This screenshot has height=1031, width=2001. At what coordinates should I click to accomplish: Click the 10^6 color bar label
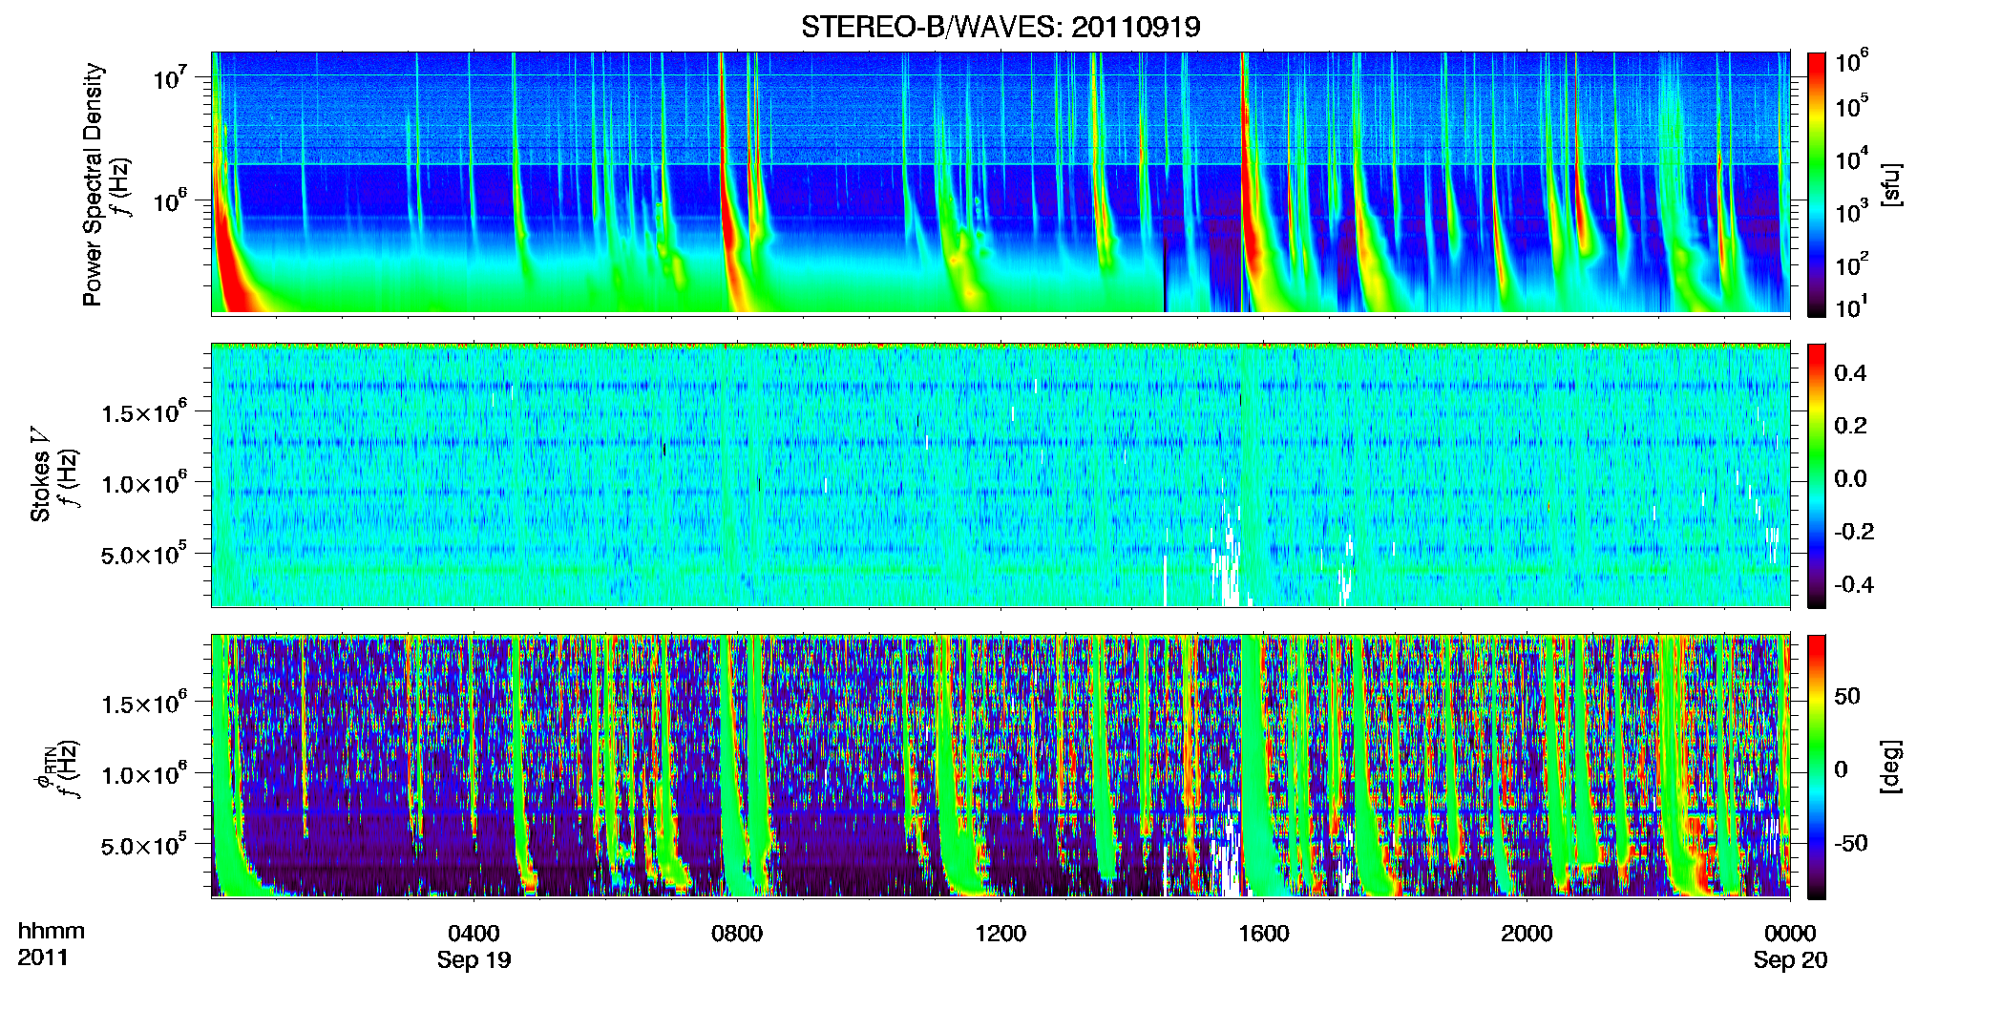(x=1851, y=62)
